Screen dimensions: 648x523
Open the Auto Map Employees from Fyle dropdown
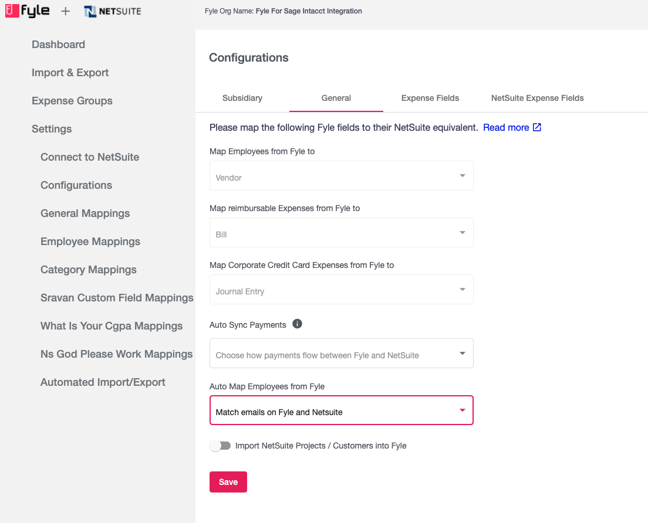click(341, 410)
